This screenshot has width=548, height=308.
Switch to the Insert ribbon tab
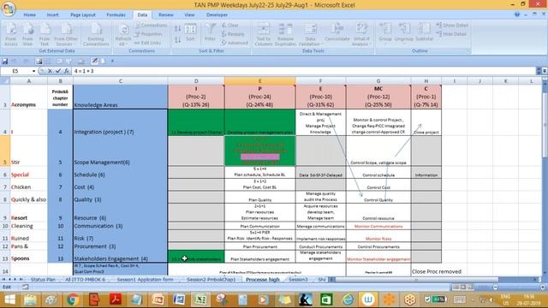coord(53,15)
